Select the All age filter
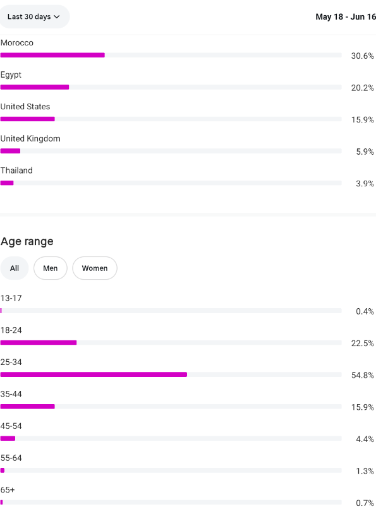The image size is (376, 514). point(15,268)
